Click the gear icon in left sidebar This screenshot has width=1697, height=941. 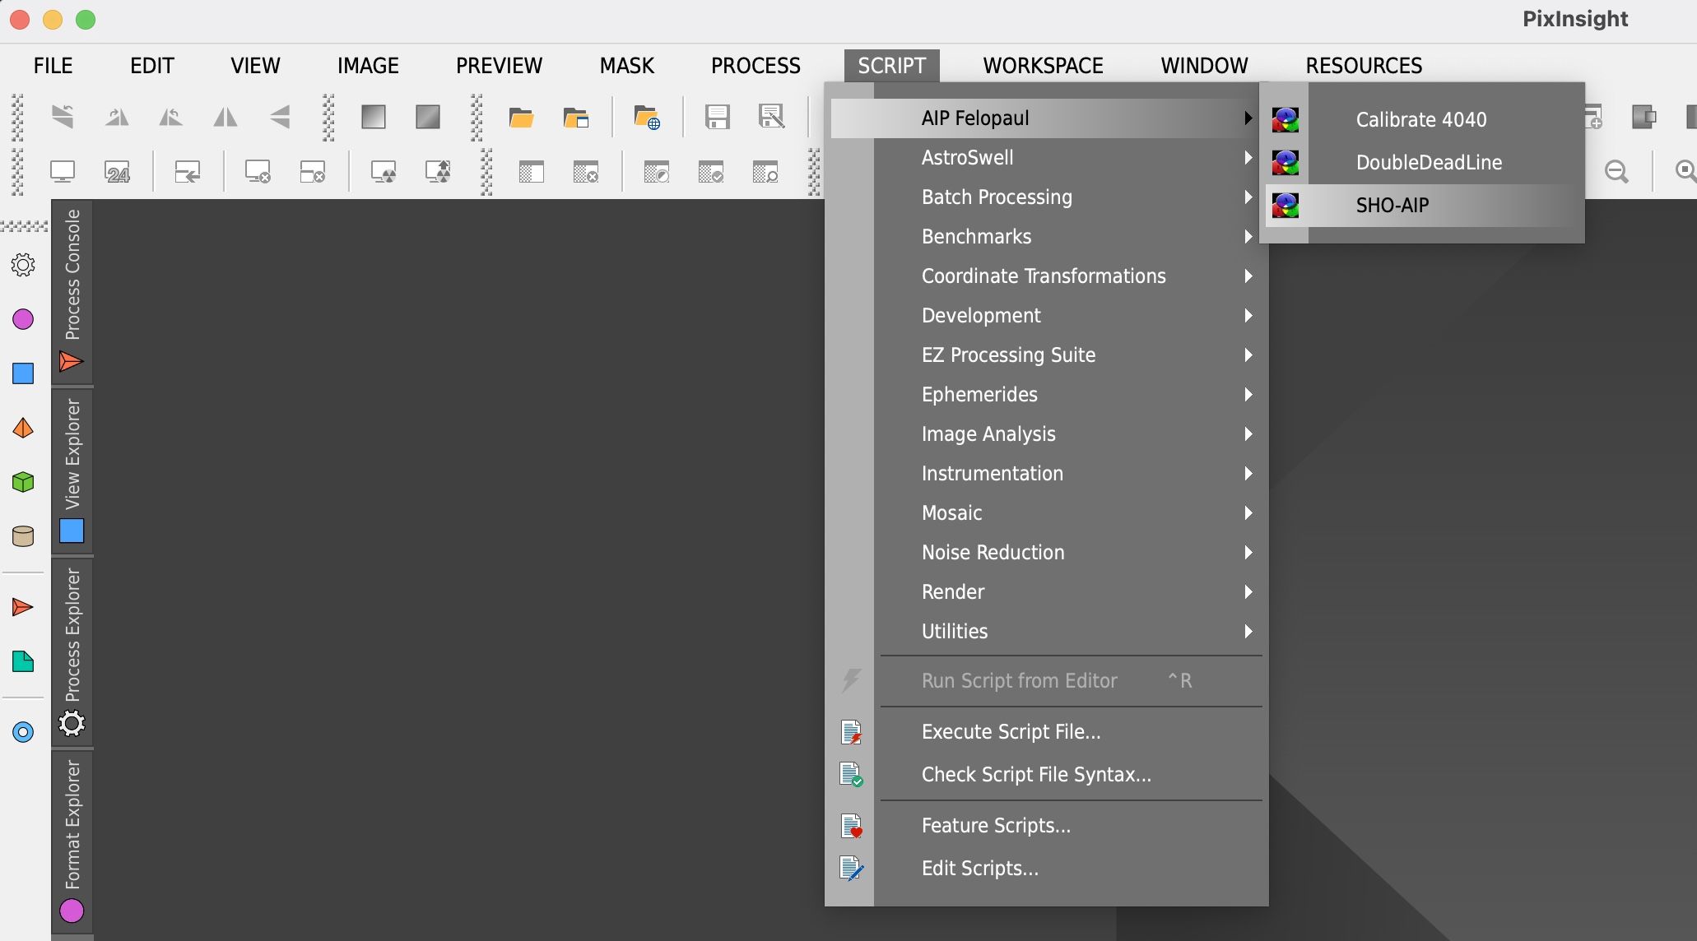(x=23, y=265)
